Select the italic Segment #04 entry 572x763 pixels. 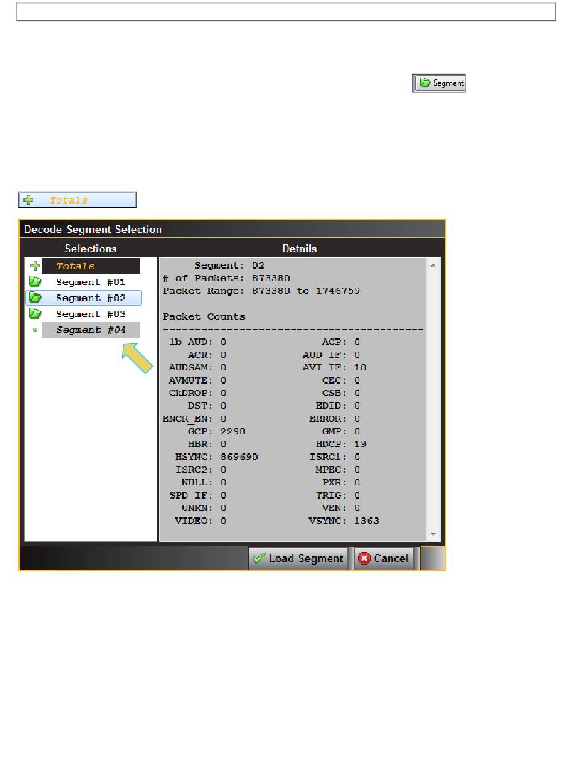(x=90, y=330)
